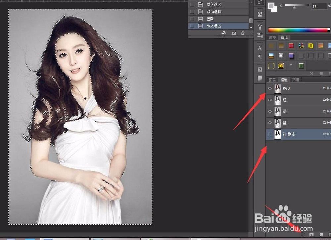This screenshot has width=331, height=240.
Task: Open the Notes collapsed panel icon
Action: tap(260, 78)
